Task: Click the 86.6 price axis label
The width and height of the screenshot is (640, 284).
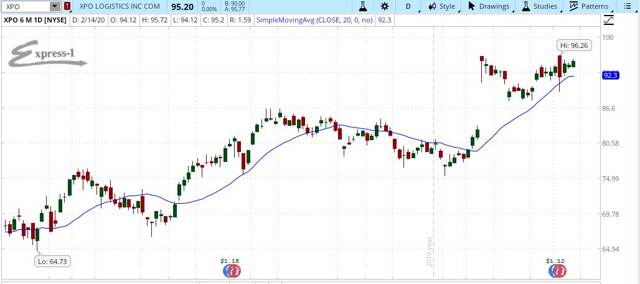Action: click(609, 108)
